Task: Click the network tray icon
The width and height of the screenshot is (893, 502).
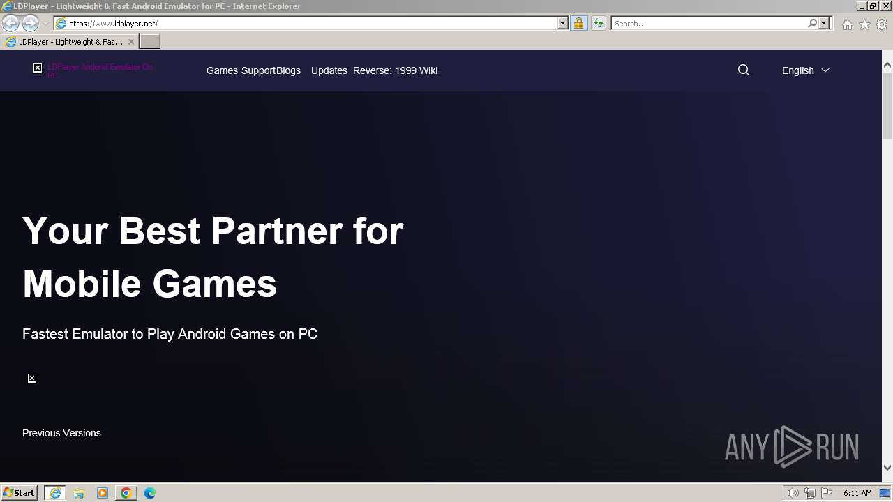Action: coord(810,493)
